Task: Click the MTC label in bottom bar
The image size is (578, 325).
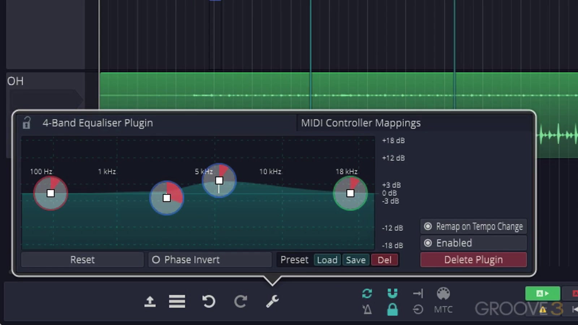Action: click(444, 309)
